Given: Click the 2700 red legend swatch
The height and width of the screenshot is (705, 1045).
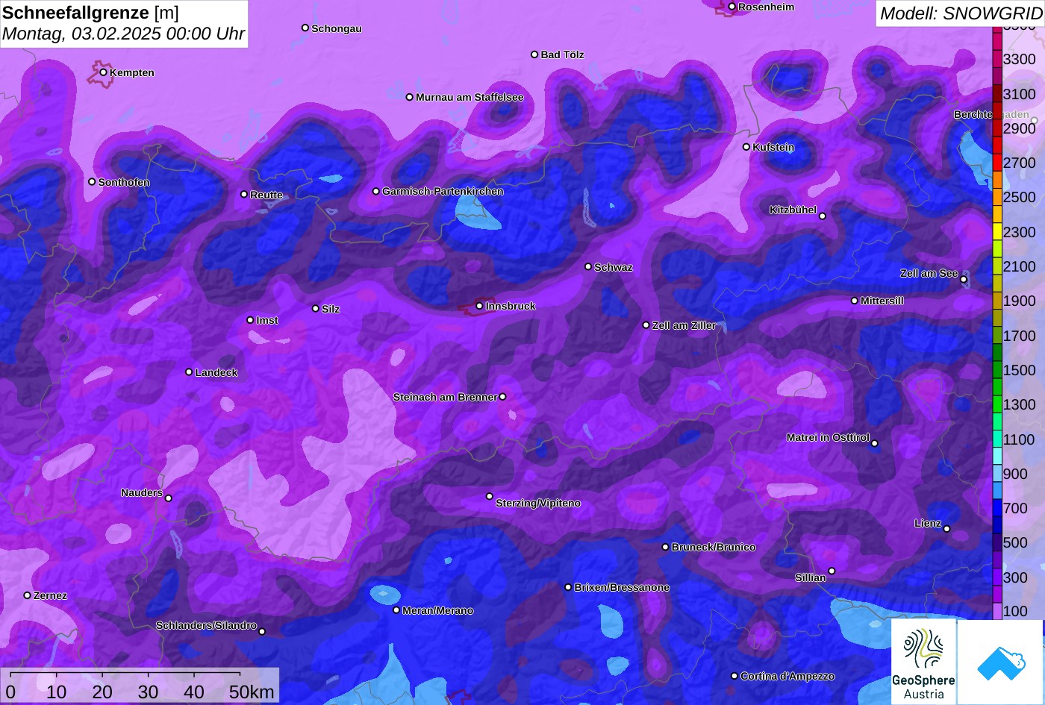Looking at the screenshot, I should point(997,163).
